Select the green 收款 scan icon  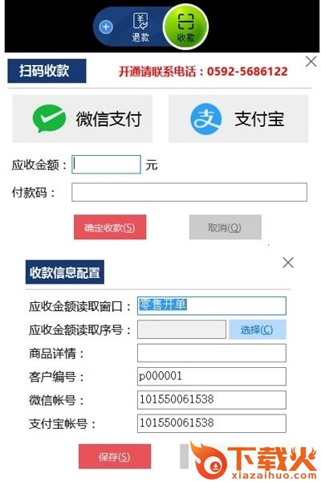click(185, 27)
